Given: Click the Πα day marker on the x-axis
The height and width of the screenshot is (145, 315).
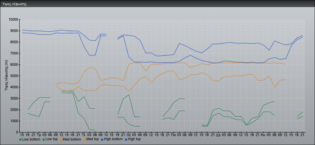Looking at the screenshot, I should (174, 135).
